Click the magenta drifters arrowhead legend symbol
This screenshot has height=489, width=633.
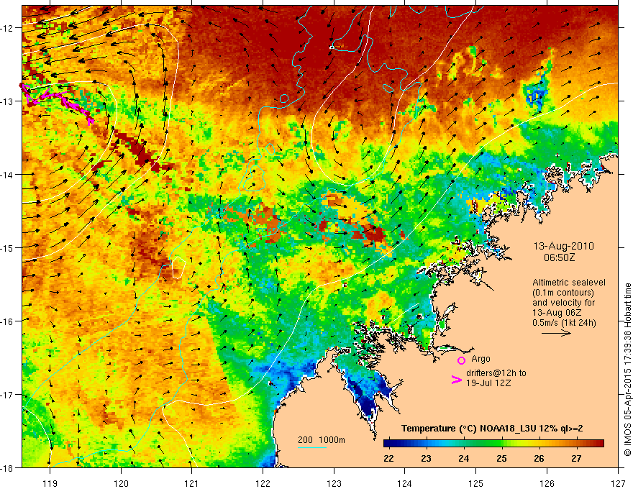tap(456, 380)
